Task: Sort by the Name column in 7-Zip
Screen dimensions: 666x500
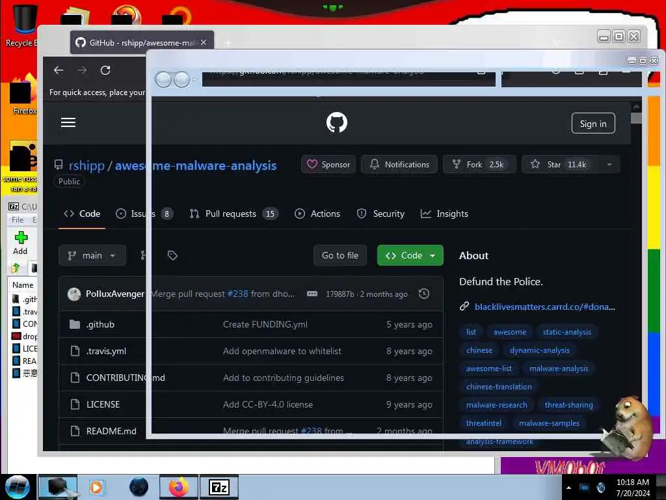Action: click(x=23, y=285)
